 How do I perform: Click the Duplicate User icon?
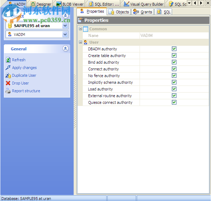8,75
